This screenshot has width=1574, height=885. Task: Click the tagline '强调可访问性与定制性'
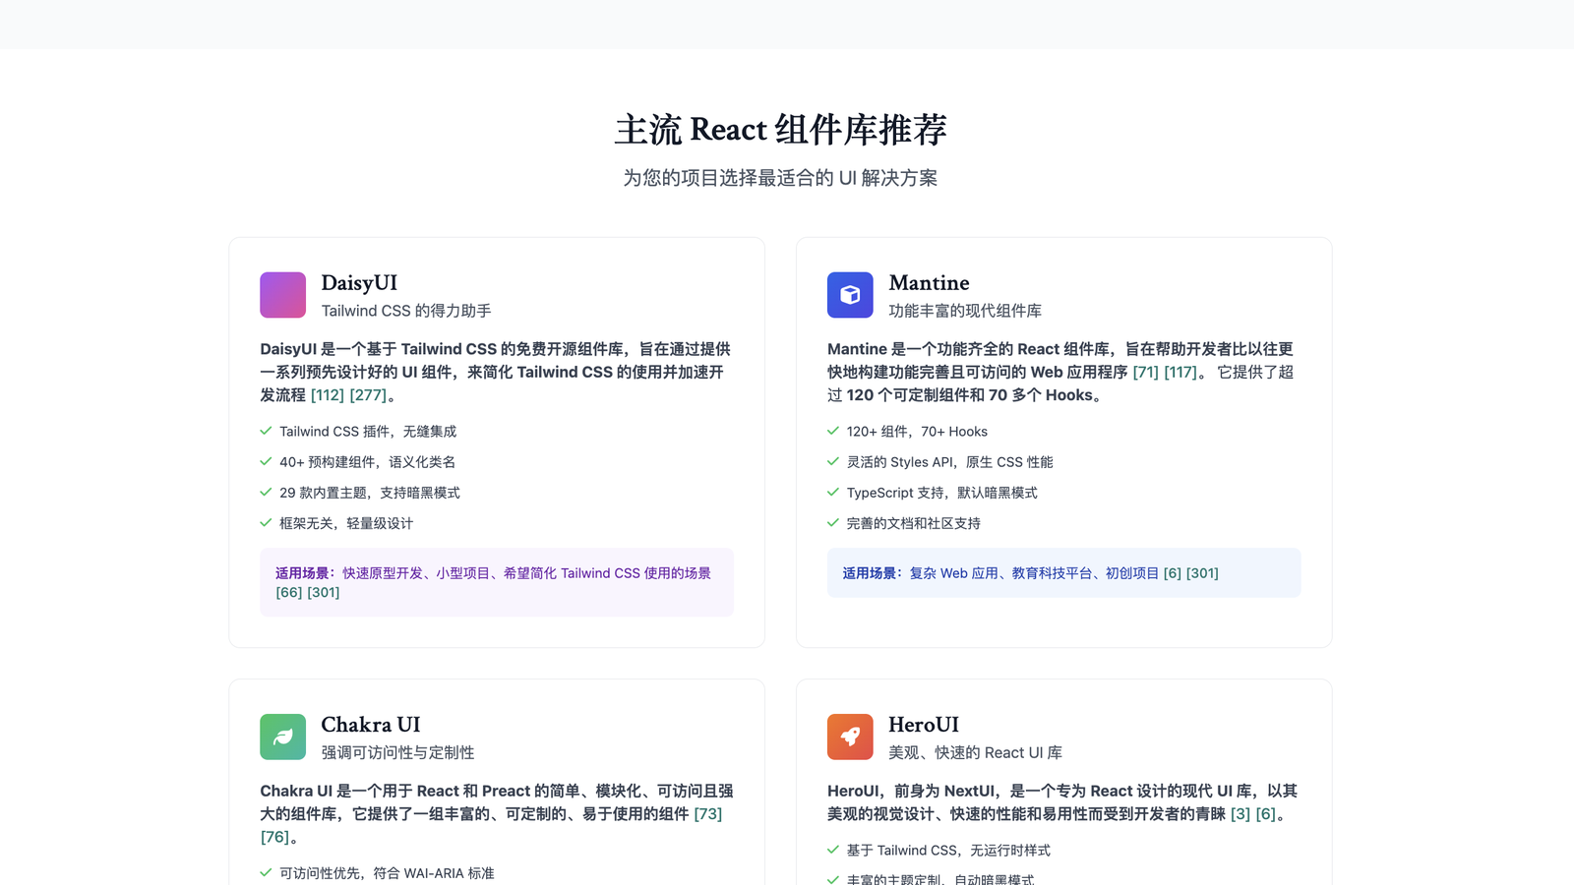pyautogui.click(x=397, y=752)
